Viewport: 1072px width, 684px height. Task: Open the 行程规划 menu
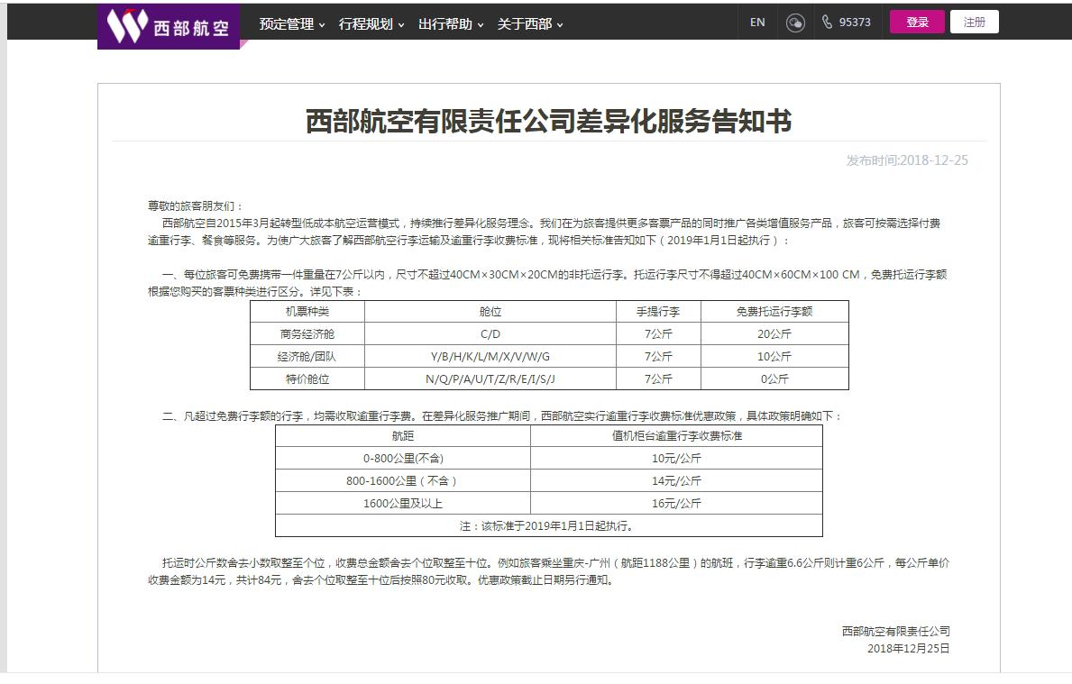click(365, 24)
